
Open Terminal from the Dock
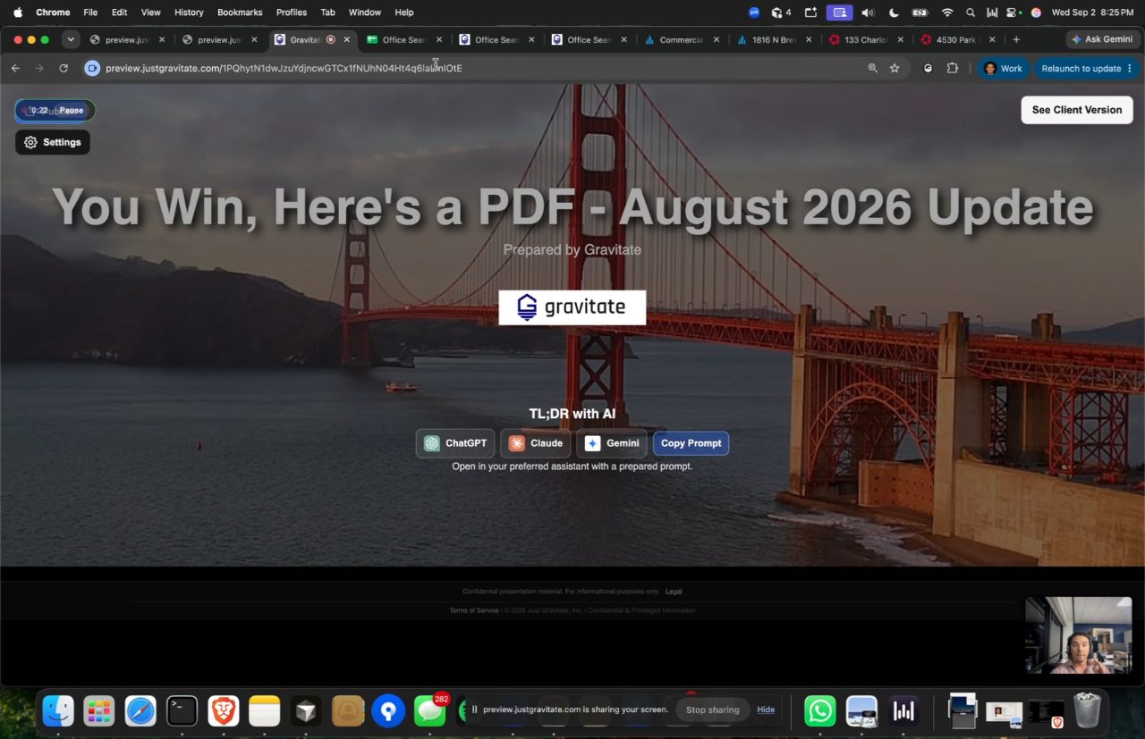[x=182, y=711]
